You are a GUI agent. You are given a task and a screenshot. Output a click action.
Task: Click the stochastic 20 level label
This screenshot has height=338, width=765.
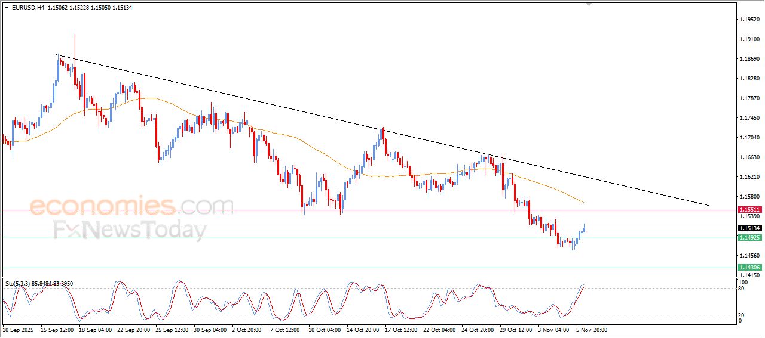click(x=740, y=314)
